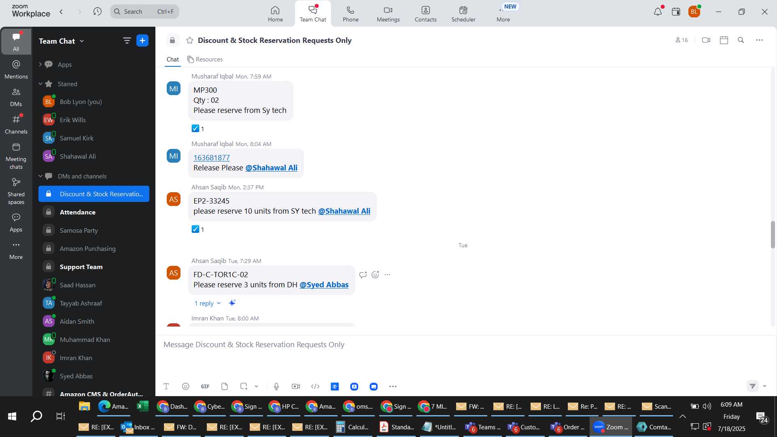Click the send message button

point(752,386)
